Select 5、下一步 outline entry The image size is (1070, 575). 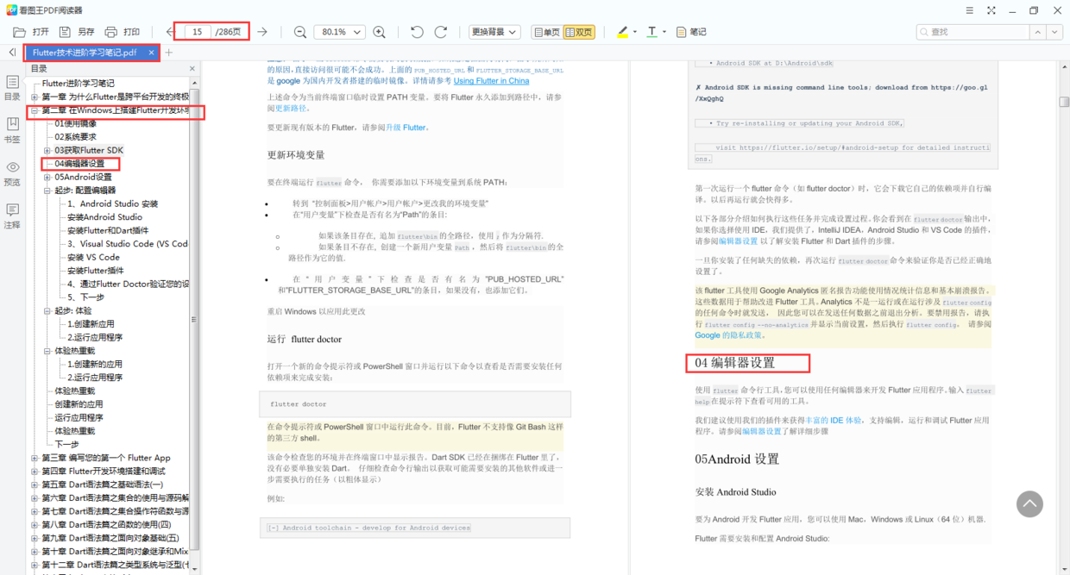86,297
